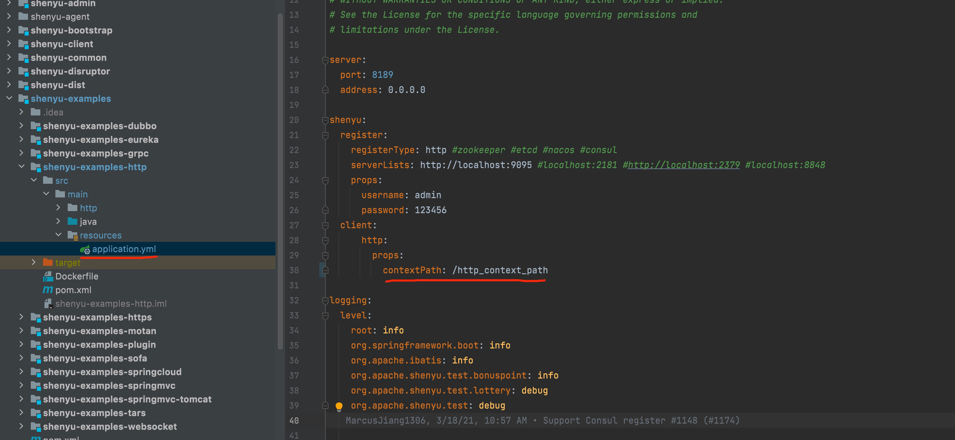Screen dimensions: 955x440
Task: Expand the shenyu-examples-dubbo module
Action: coord(22,126)
